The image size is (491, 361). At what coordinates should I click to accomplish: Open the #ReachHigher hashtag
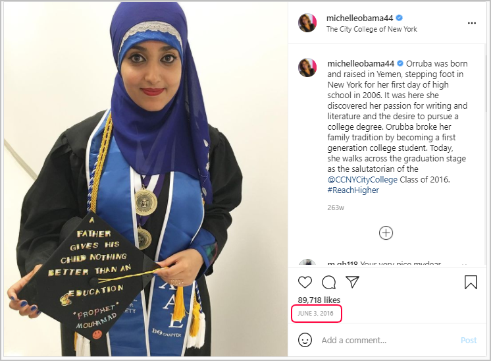pos(353,190)
